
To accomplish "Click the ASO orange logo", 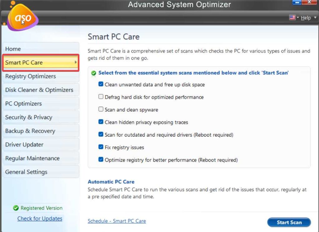I will (22, 18).
